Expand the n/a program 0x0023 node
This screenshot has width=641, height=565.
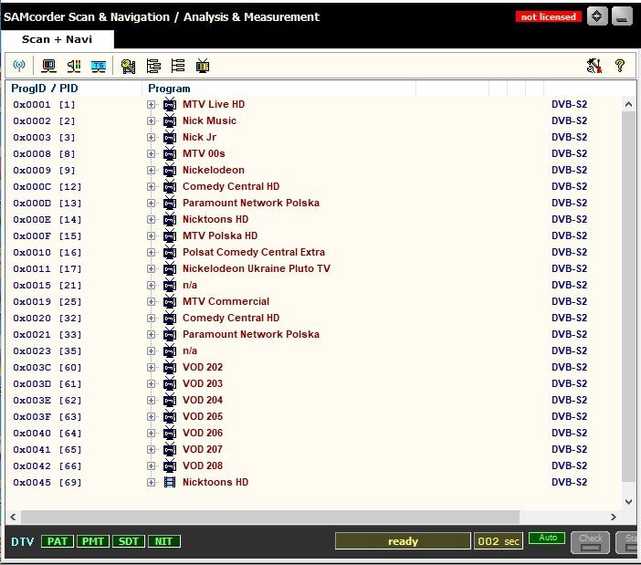point(152,351)
